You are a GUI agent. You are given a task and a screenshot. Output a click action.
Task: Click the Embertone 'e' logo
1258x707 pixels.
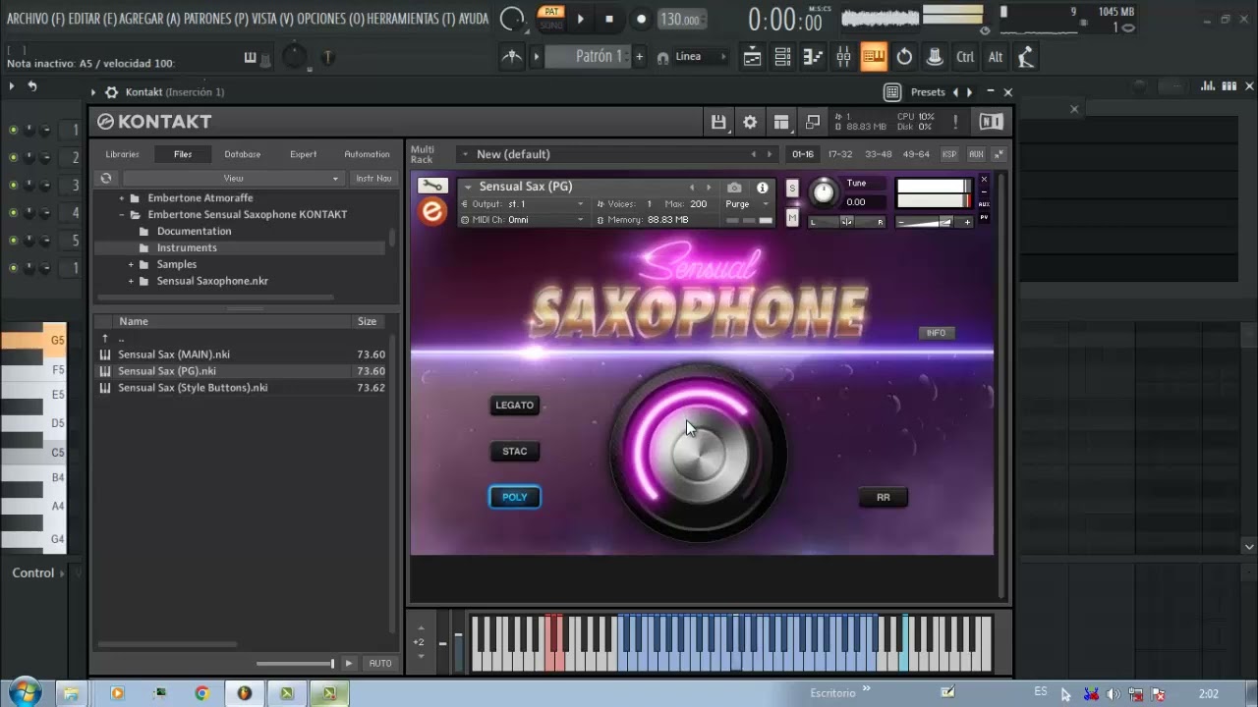click(x=432, y=211)
